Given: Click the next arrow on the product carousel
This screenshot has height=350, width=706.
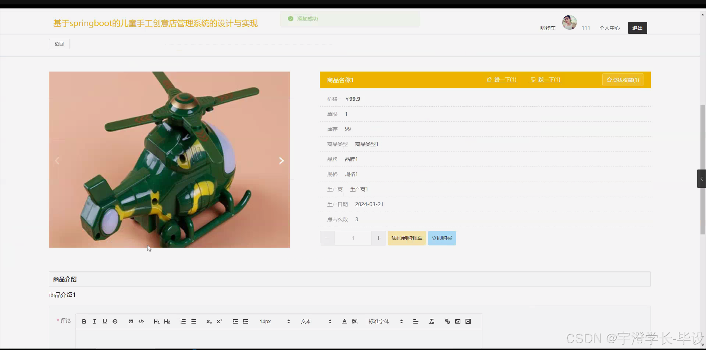Looking at the screenshot, I should pyautogui.click(x=281, y=160).
